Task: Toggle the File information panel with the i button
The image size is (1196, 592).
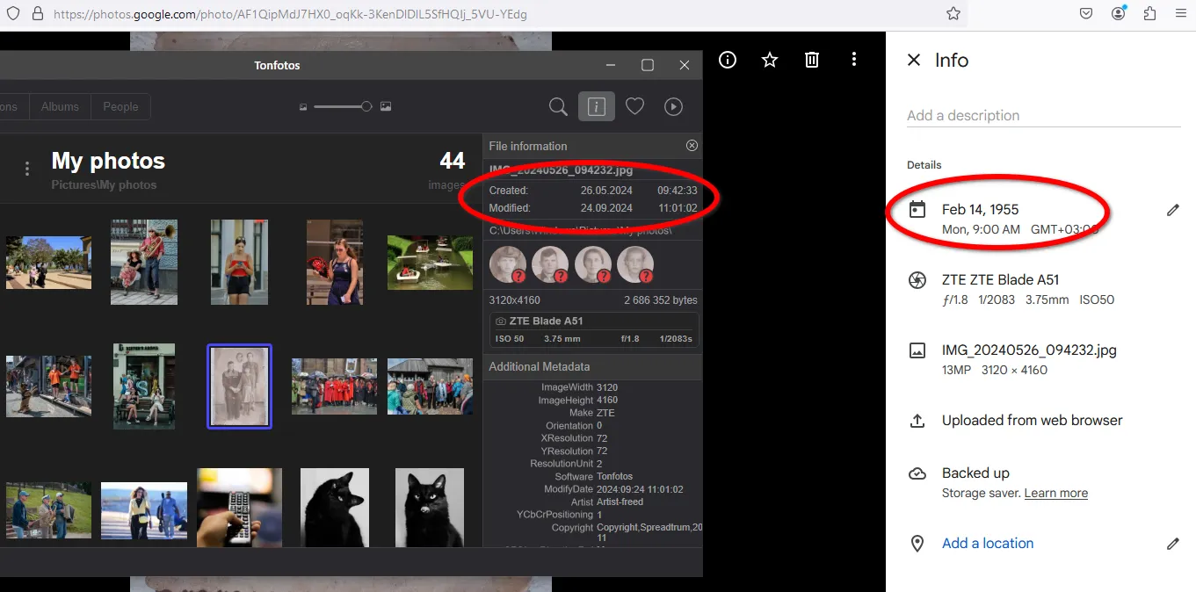Action: pyautogui.click(x=596, y=106)
